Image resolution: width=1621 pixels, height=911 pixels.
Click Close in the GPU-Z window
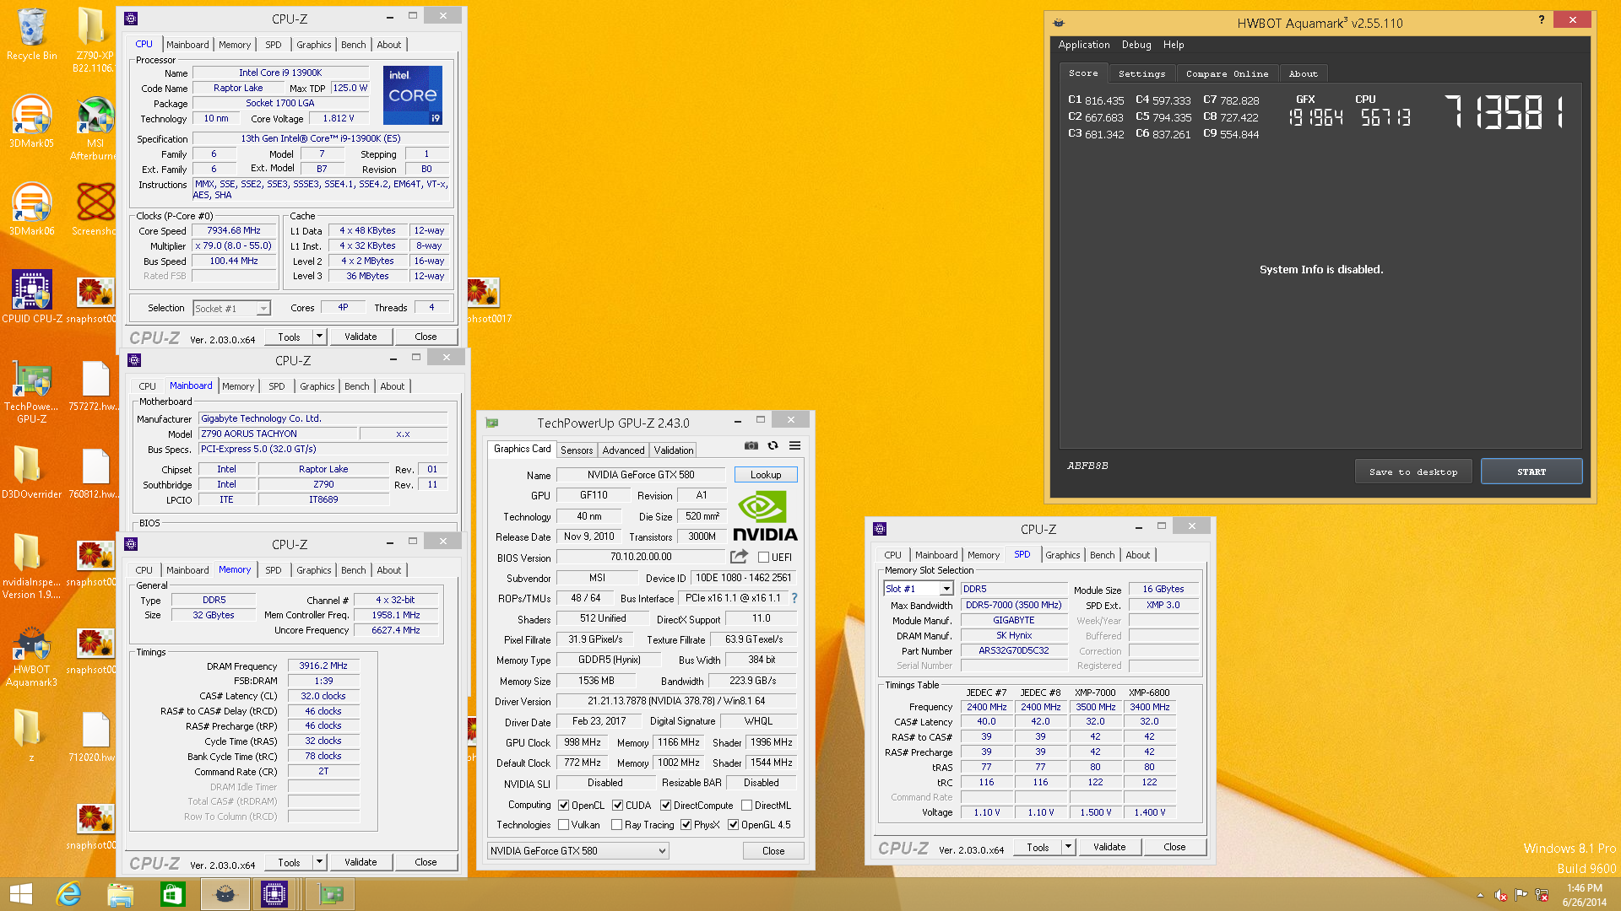click(x=773, y=851)
